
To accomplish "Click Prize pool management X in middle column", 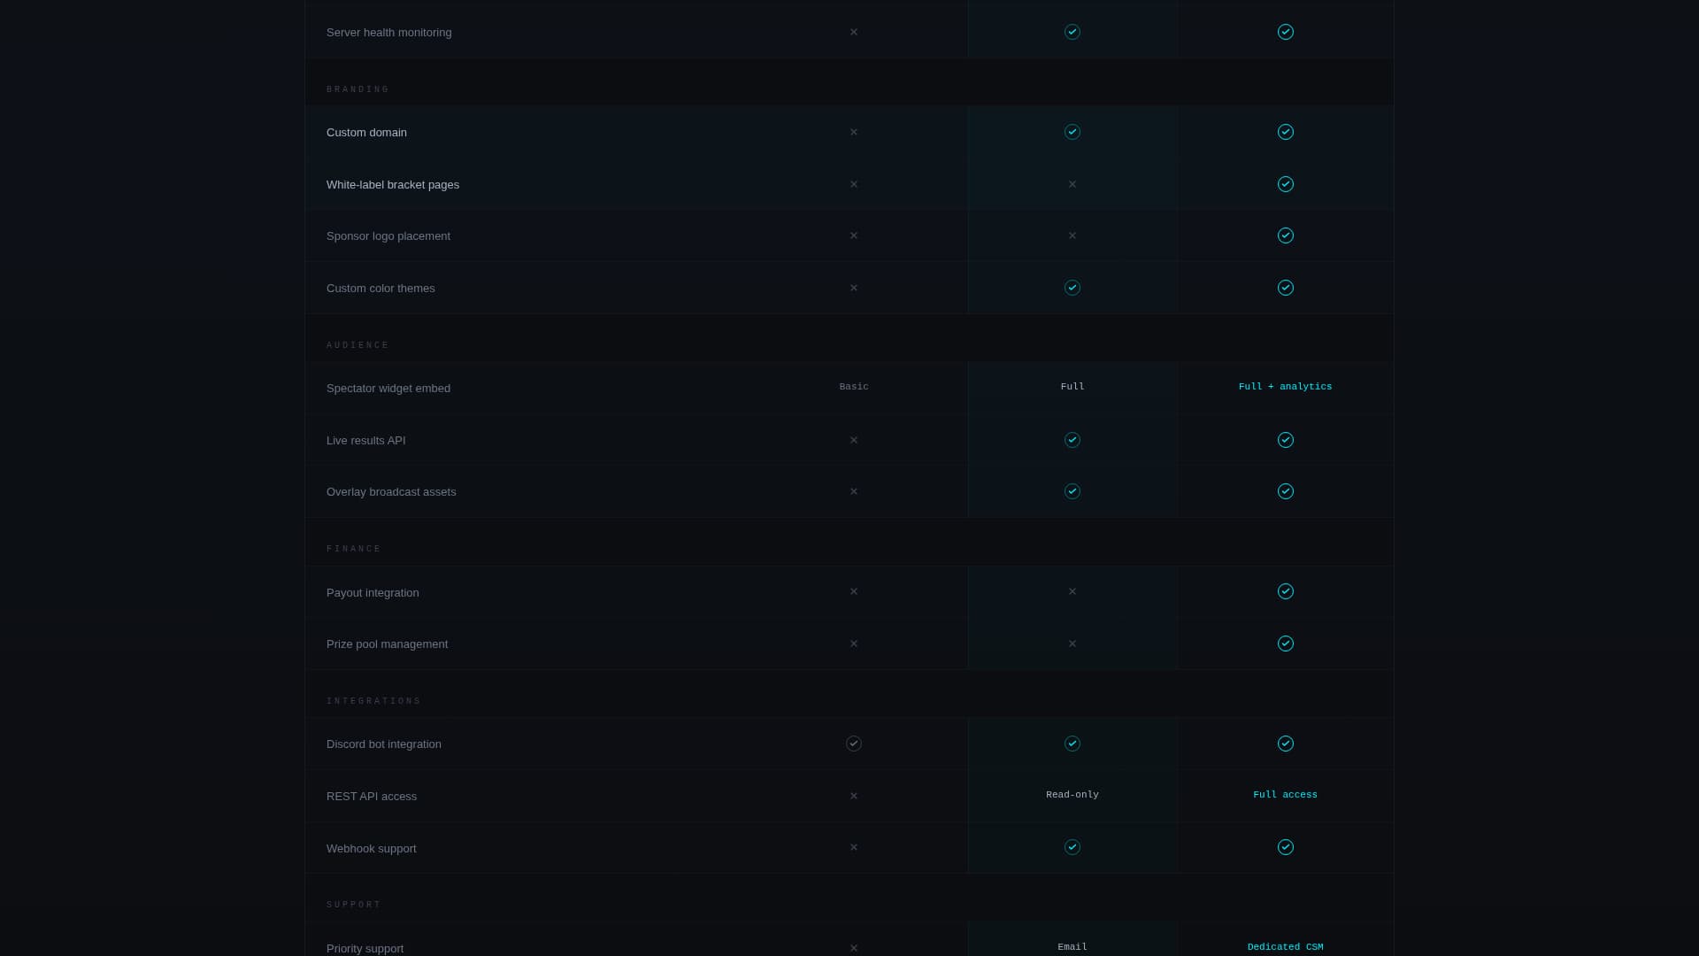I will tap(1072, 644).
